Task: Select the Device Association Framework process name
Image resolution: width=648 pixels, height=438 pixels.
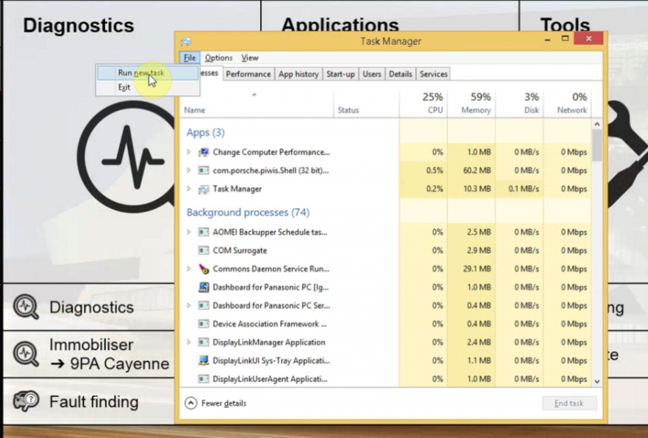Action: [270, 324]
